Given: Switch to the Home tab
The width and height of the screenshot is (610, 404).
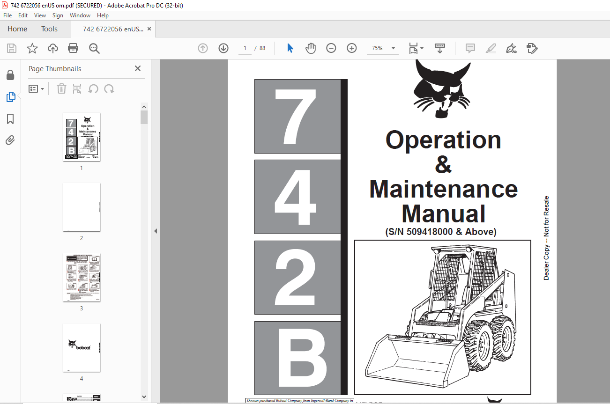Looking at the screenshot, I should [17, 29].
